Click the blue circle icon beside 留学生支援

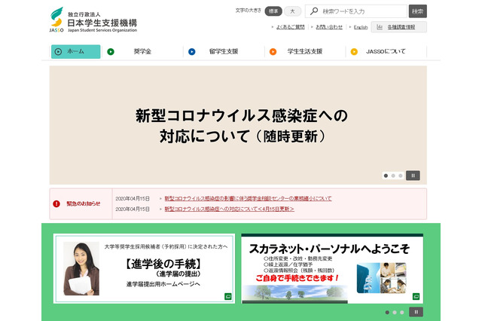pos(192,52)
